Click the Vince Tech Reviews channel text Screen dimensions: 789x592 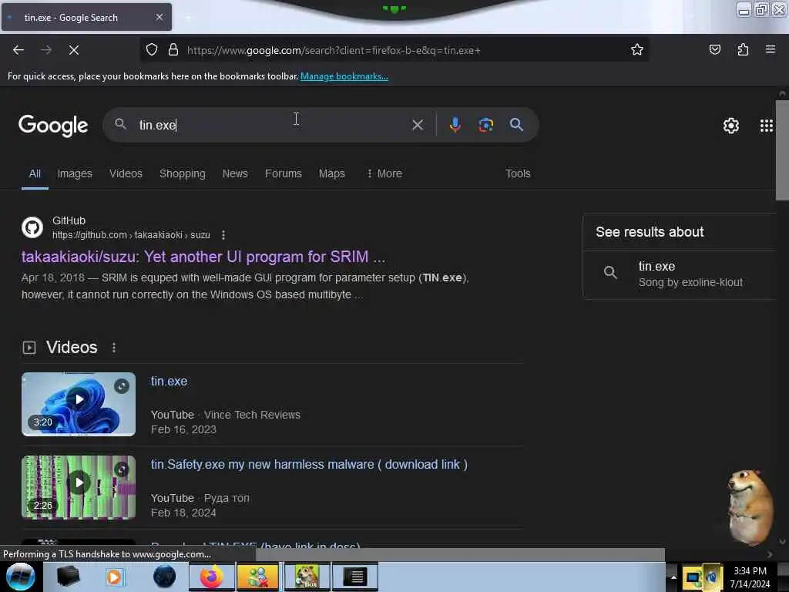252,415
